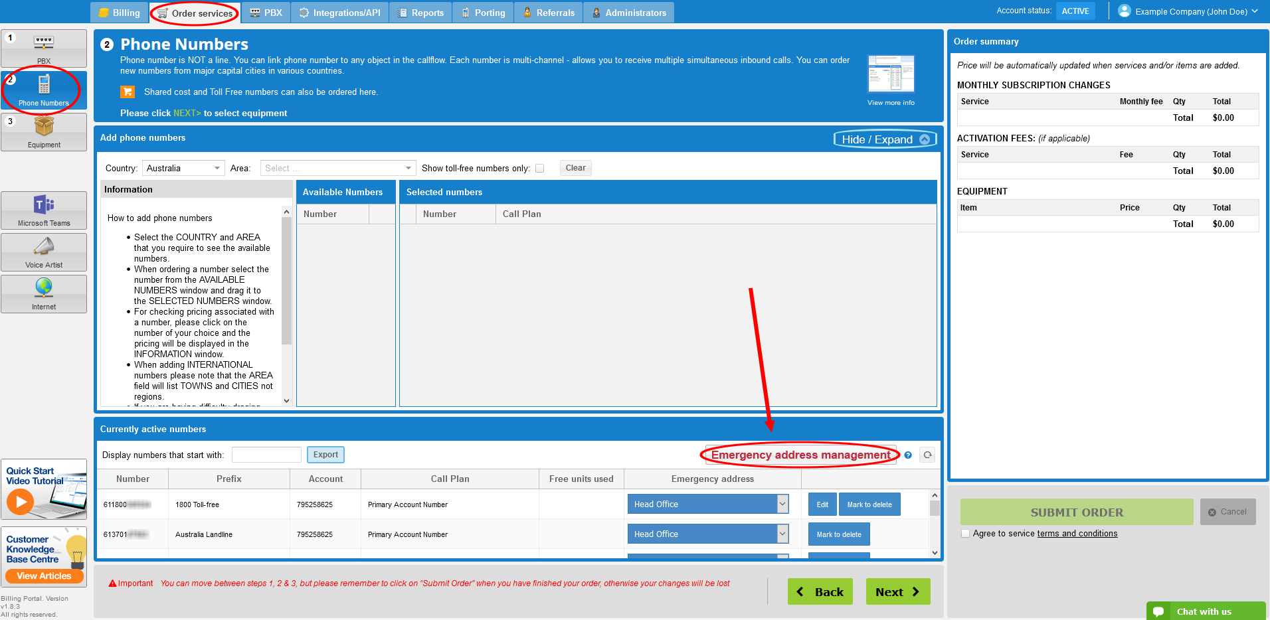
Task: Open the Reports tab
Action: [420, 13]
